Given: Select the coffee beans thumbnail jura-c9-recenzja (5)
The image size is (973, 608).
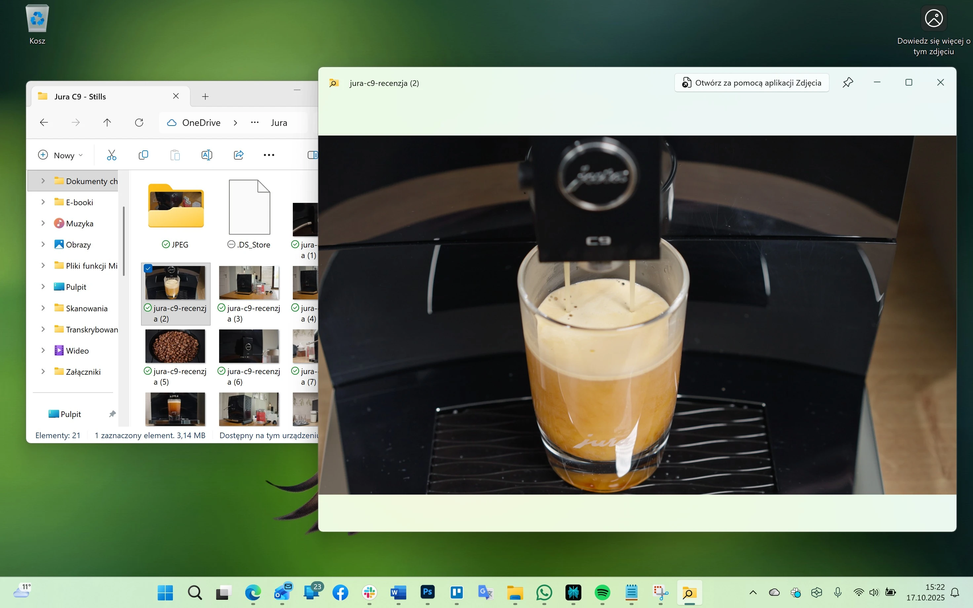Looking at the screenshot, I should (x=175, y=346).
